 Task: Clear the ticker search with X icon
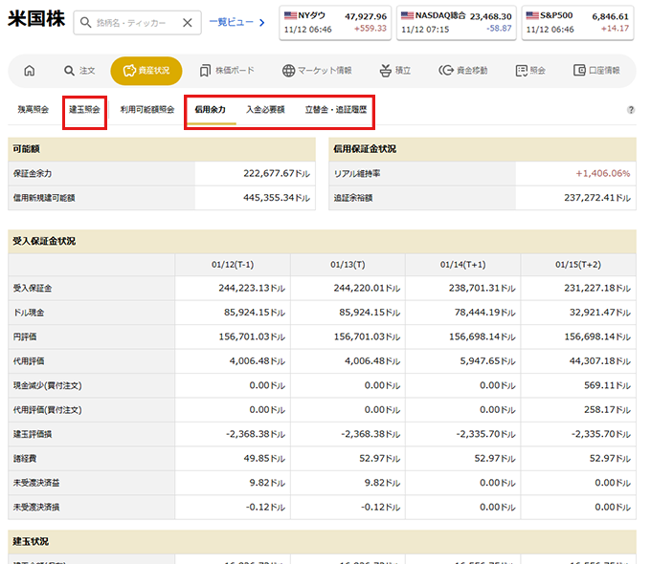[187, 23]
